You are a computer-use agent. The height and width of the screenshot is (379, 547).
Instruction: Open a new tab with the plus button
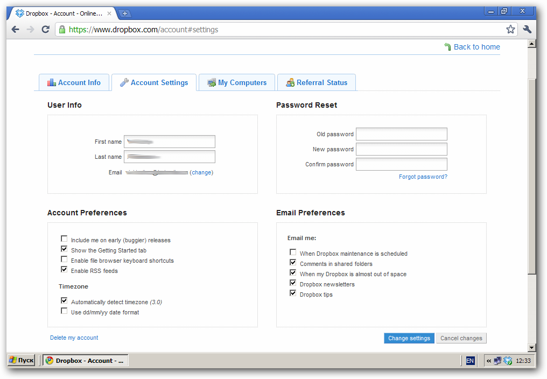[124, 13]
